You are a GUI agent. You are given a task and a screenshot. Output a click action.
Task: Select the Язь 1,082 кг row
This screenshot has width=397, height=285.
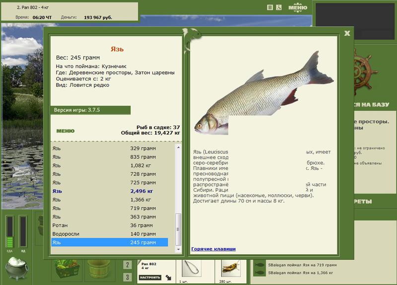point(110,166)
